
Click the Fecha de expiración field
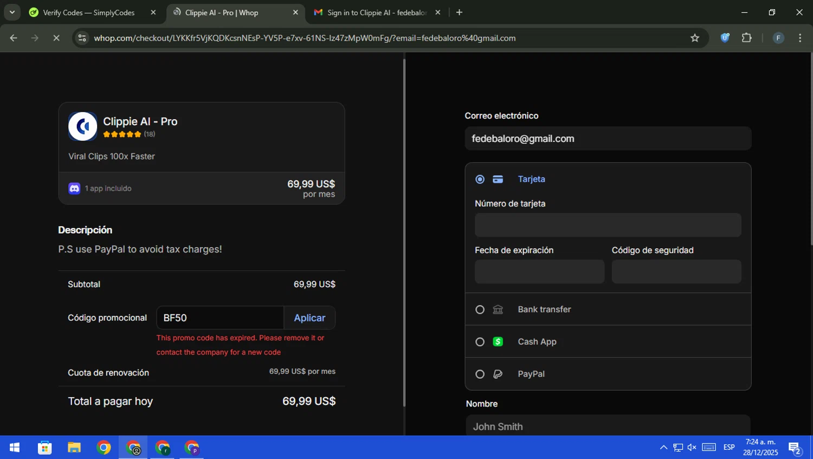tap(539, 271)
